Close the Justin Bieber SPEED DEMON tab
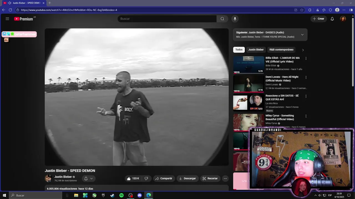Viewport: 355px width, 199px height. click(x=44, y=3)
